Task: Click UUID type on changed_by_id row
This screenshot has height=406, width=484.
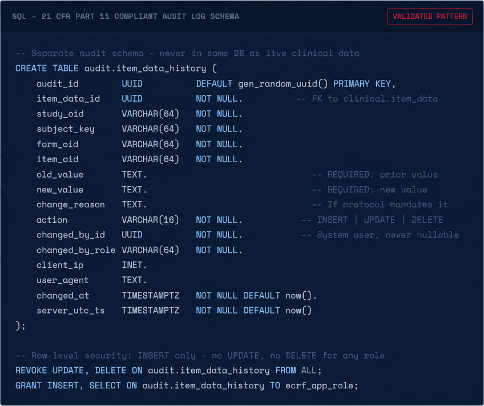Action: click(x=132, y=235)
